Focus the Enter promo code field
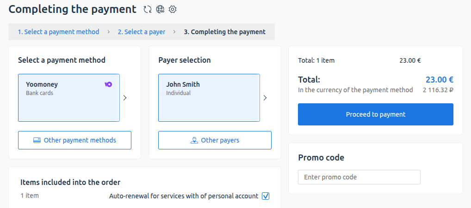Viewport: 471px width, 208px height. click(359, 177)
